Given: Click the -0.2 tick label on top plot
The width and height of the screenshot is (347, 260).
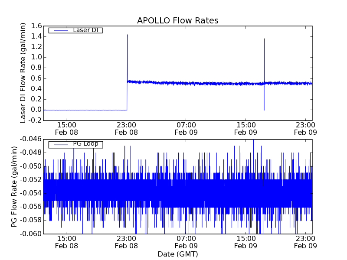Looking at the screenshot, I should (35, 120).
